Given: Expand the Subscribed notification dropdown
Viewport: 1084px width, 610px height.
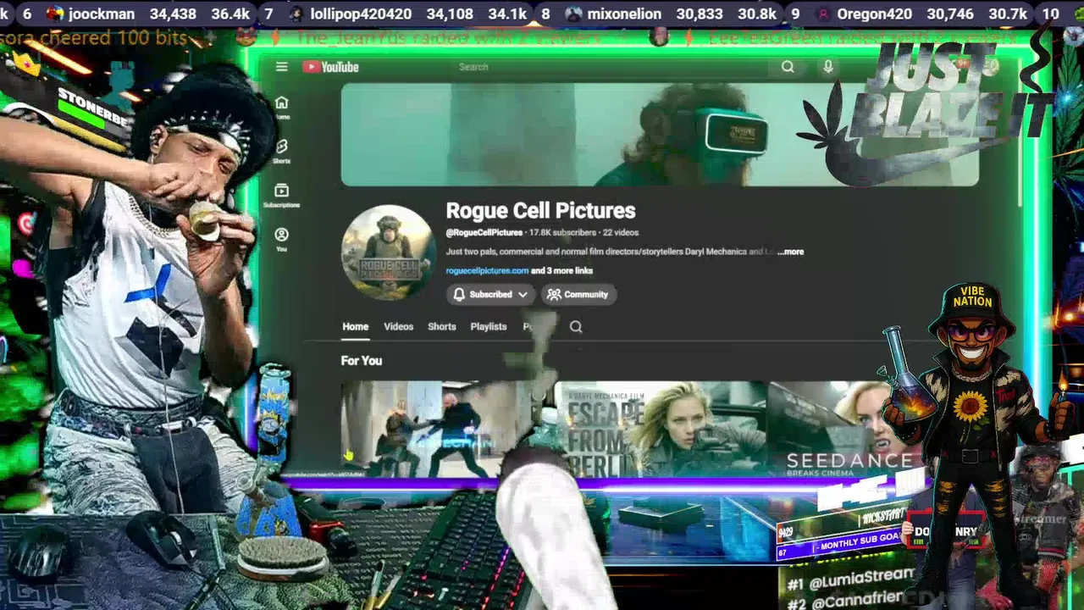Looking at the screenshot, I should (x=490, y=294).
